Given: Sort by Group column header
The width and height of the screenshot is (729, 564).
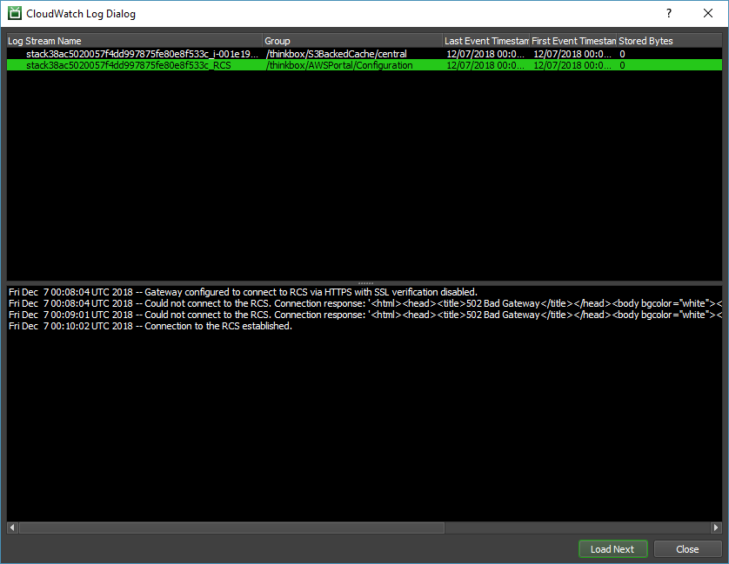Looking at the screenshot, I should 352,41.
